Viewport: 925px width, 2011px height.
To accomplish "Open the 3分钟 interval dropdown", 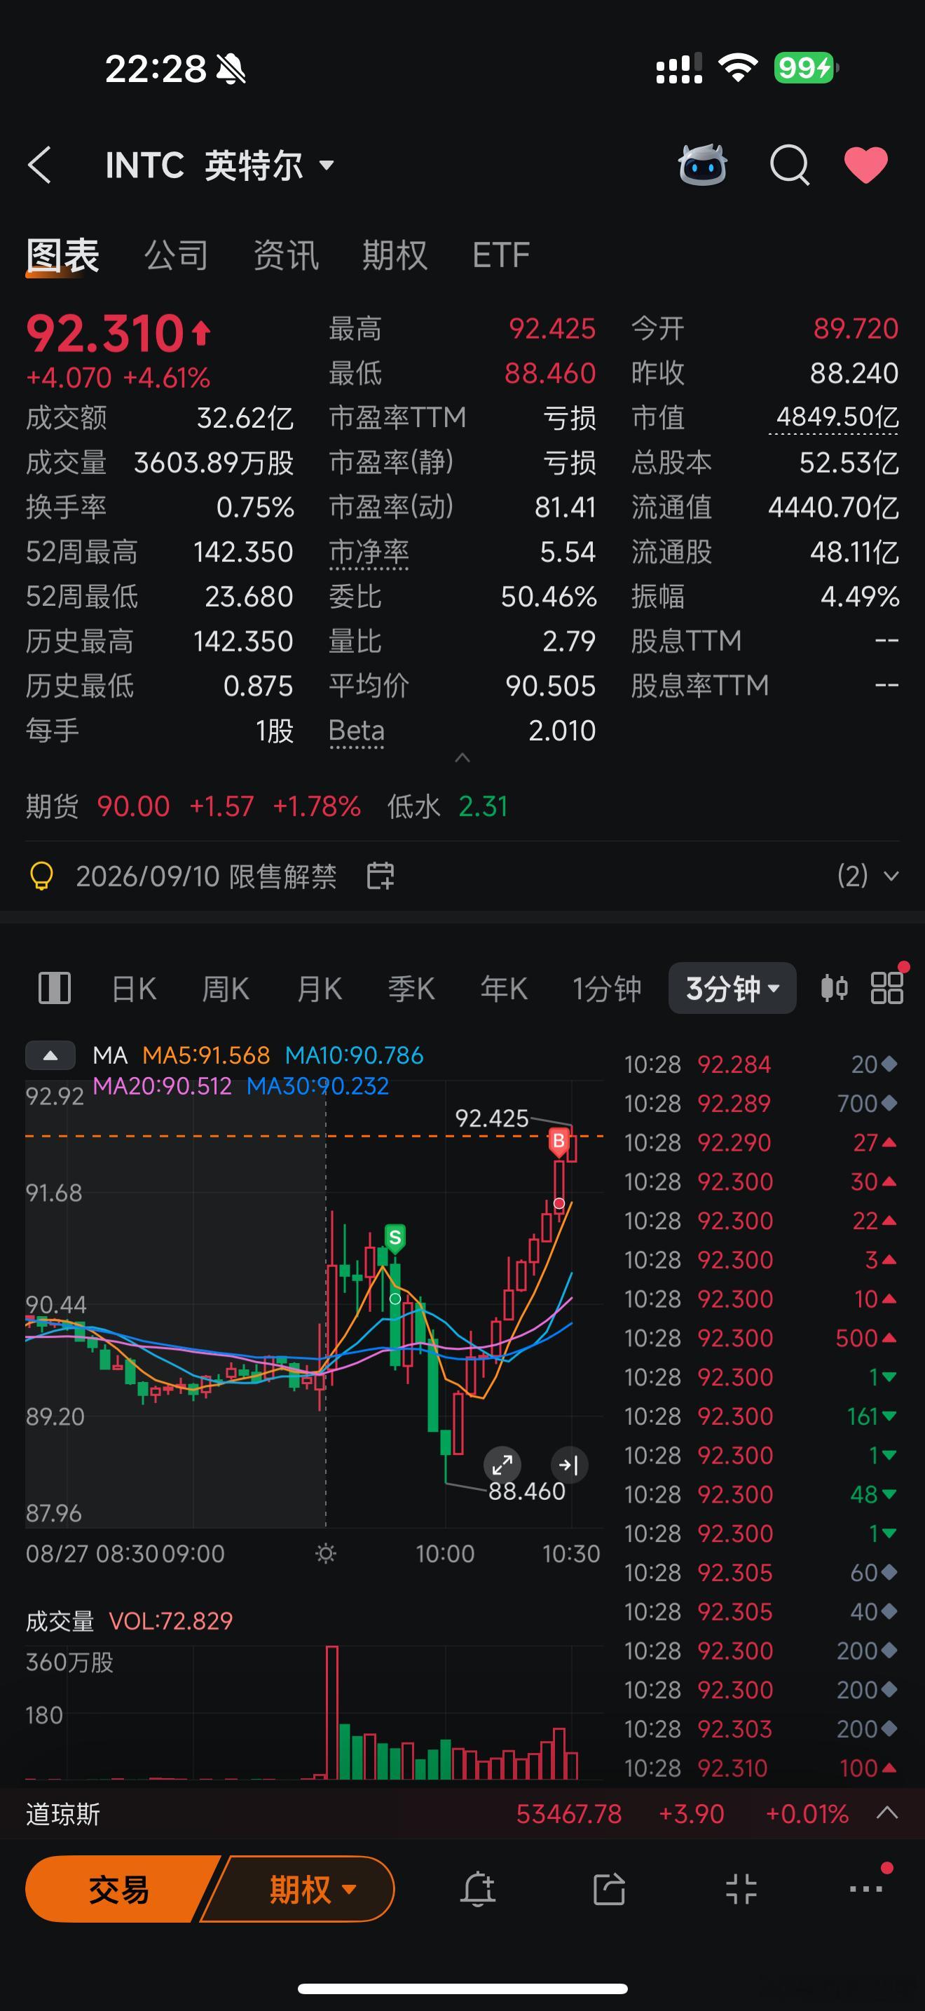I will (732, 989).
